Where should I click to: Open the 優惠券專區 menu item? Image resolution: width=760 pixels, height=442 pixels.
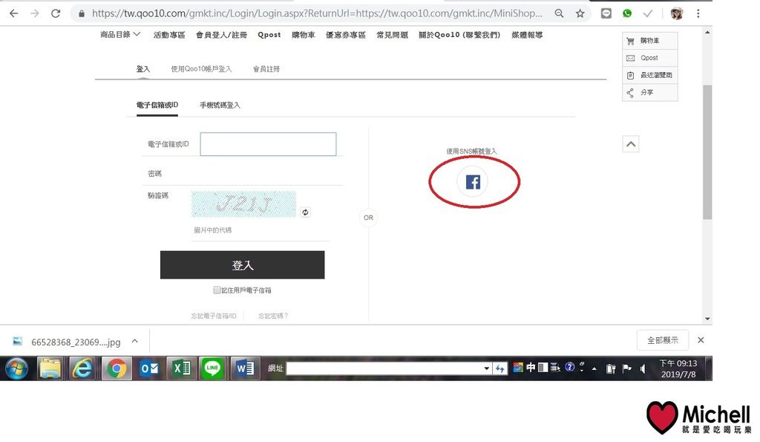[x=346, y=35]
